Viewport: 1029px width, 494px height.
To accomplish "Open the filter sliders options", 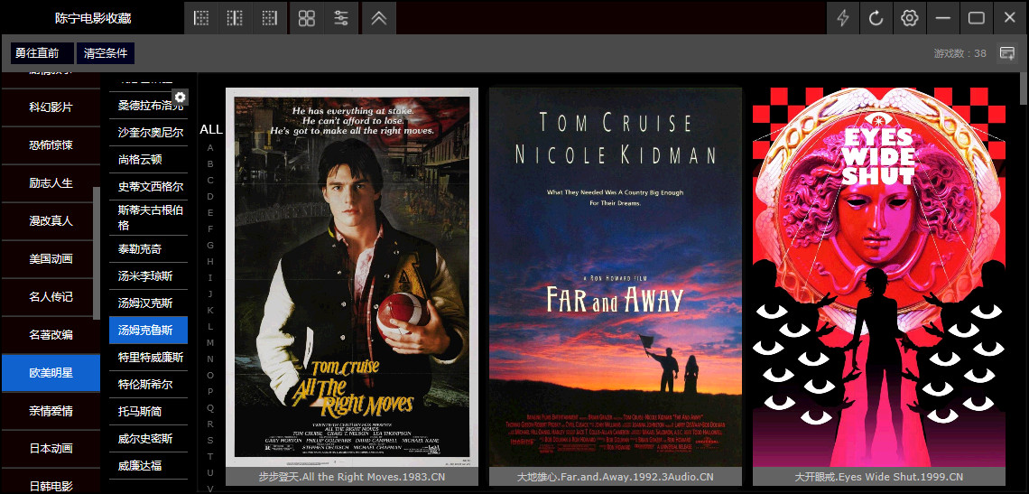I will click(x=340, y=18).
